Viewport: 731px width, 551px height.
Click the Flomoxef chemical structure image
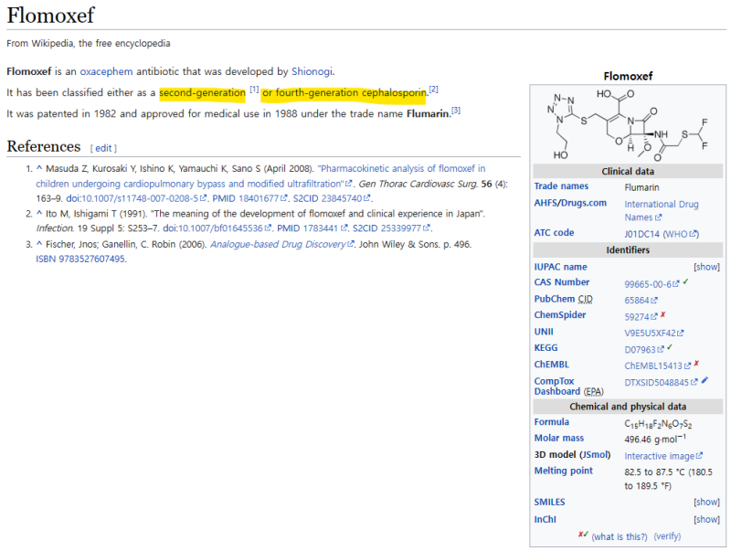coord(628,125)
